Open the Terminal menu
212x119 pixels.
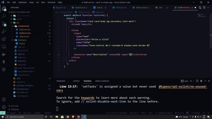click(51, 2)
